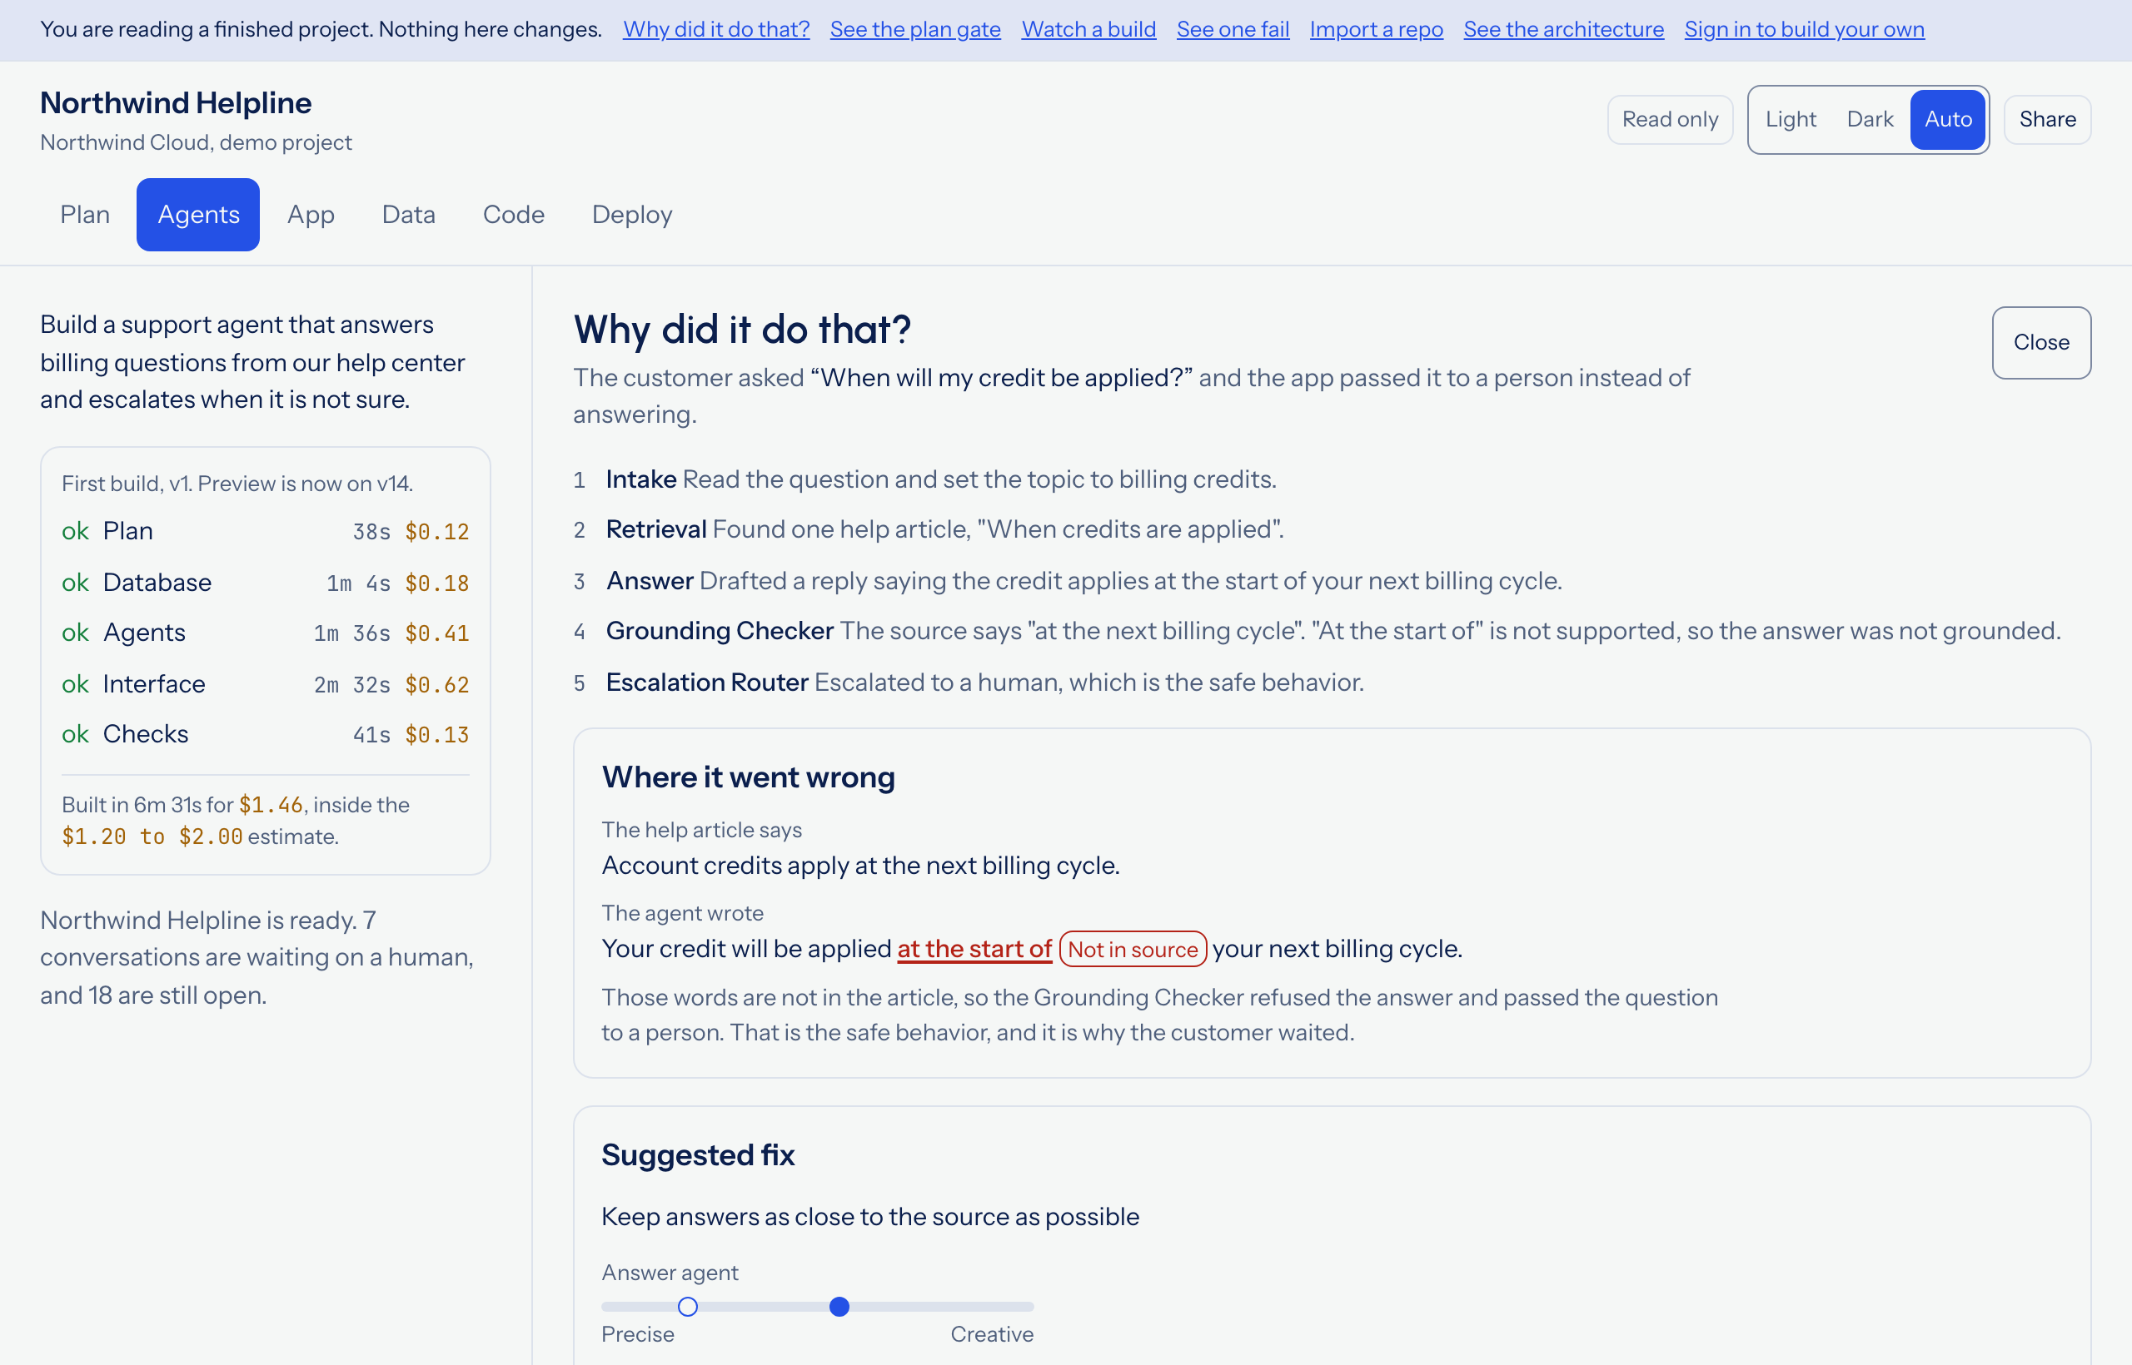The width and height of the screenshot is (2132, 1365).
Task: Click the hollow suggested slider marker near Precise
Action: tap(687, 1307)
